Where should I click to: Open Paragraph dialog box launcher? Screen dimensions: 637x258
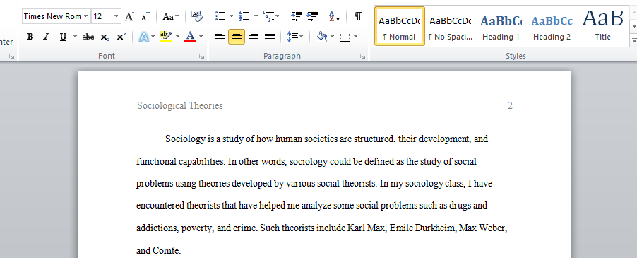click(362, 57)
